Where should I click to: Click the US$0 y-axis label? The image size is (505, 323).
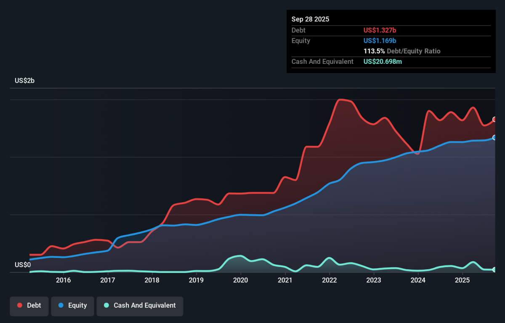click(23, 265)
